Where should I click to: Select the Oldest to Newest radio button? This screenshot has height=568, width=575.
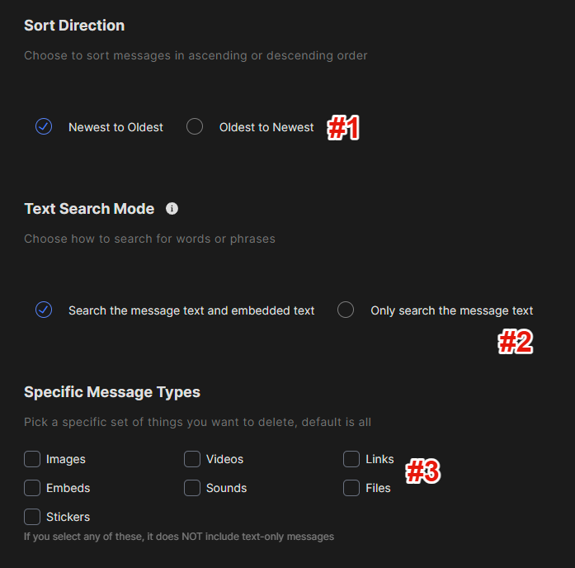(195, 126)
